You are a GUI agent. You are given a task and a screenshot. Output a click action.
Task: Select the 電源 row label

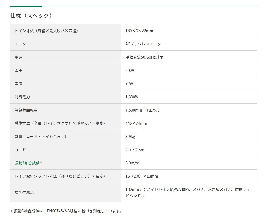click(18, 57)
